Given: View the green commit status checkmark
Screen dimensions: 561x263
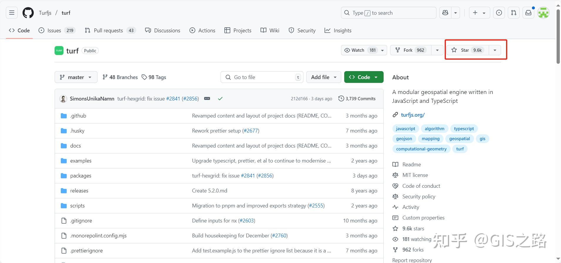Looking at the screenshot, I should 220,99.
